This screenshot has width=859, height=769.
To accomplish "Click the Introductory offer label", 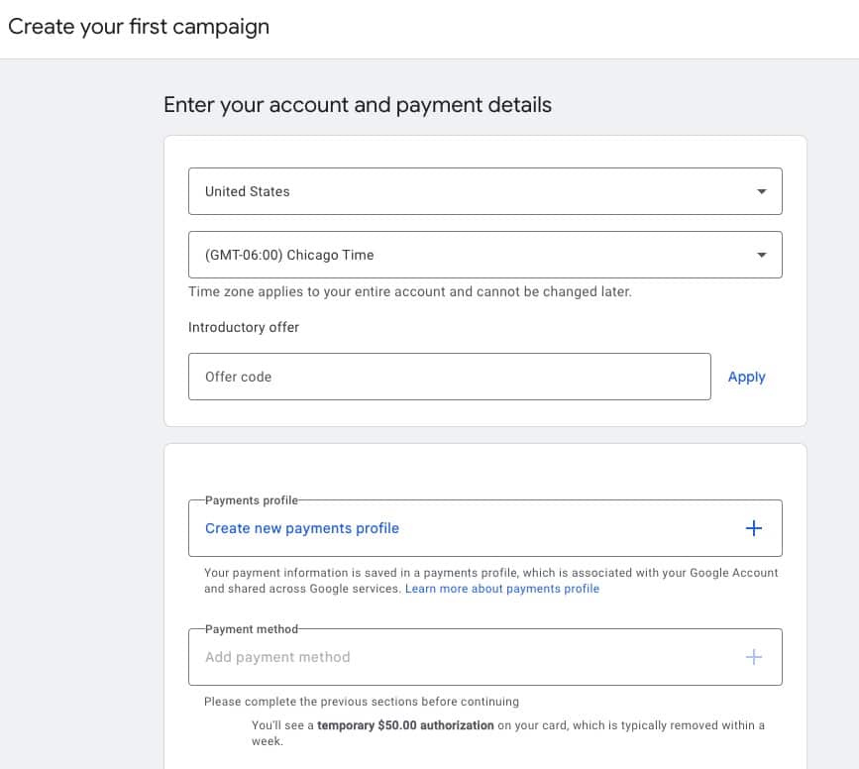I will click(244, 327).
